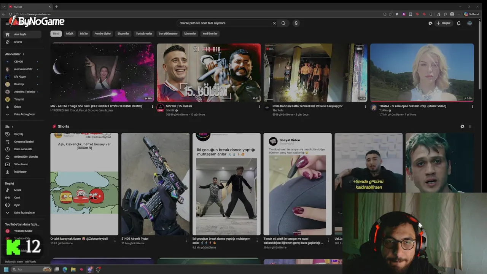Open Beğendiğim videolar list
The image size is (487, 274).
tap(22, 157)
